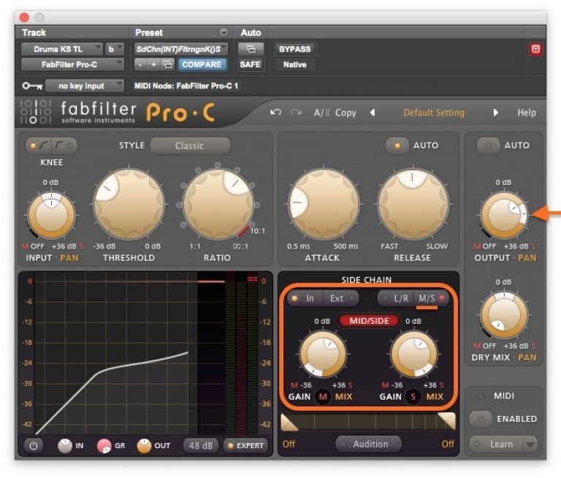This screenshot has width=561, height=478.
Task: Click the S button between GAIN and MIX
Action: pos(413,397)
